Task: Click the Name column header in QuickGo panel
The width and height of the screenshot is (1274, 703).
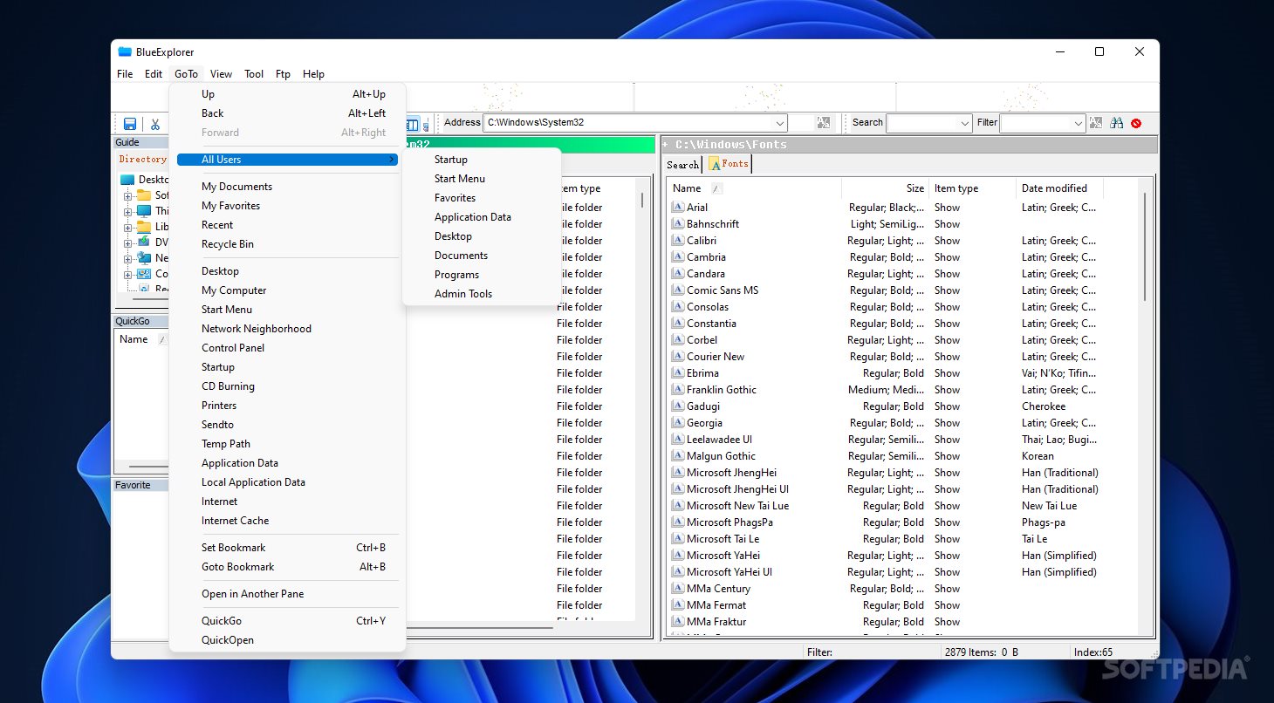Action: point(142,339)
